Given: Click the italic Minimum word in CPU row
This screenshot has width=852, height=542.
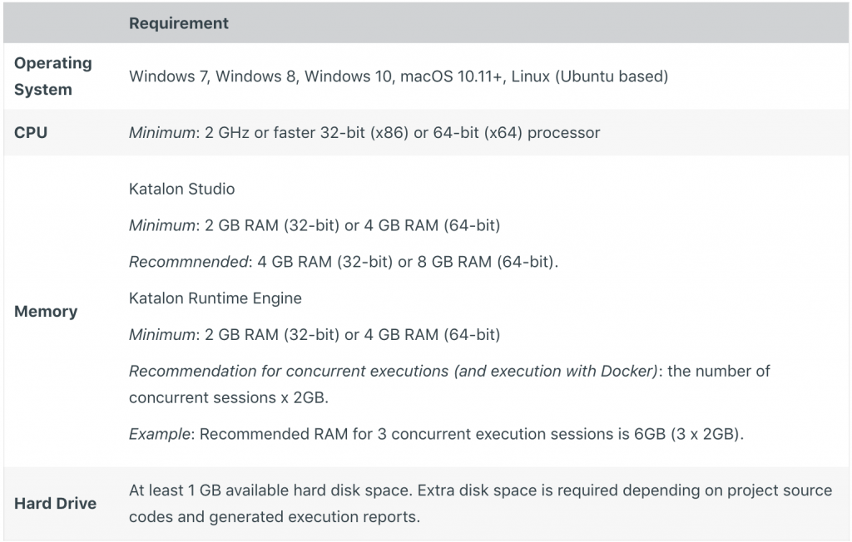Looking at the screenshot, I should click(x=161, y=132).
